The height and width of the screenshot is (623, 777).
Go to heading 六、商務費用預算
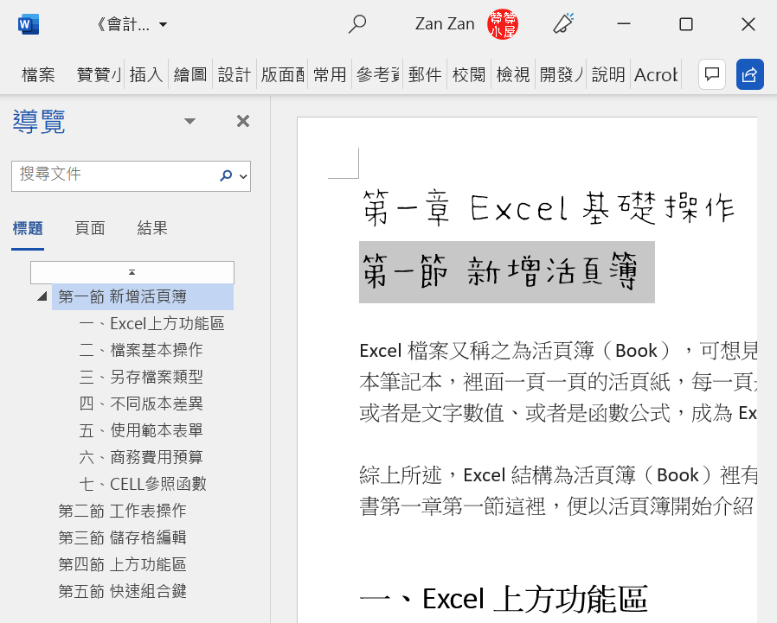pyautogui.click(x=141, y=457)
